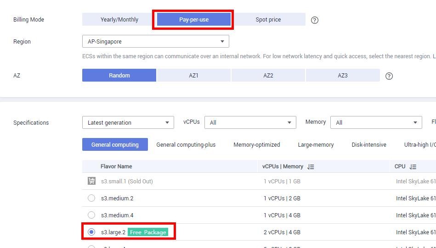Screen dimensions: 436x248
Task: Select the Disk-intensive tab
Action: [x=369, y=144]
